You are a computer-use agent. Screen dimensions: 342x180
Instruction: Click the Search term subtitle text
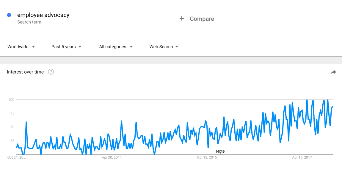[29, 22]
